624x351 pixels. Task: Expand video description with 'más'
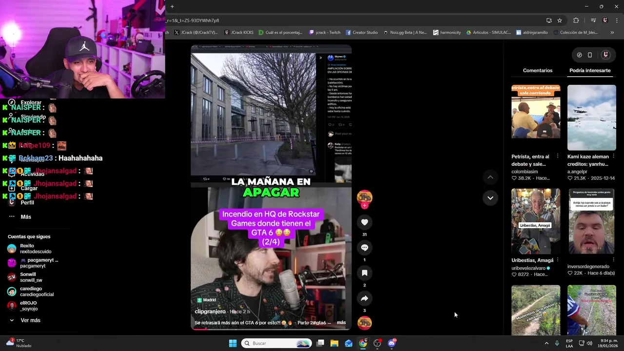click(341, 323)
